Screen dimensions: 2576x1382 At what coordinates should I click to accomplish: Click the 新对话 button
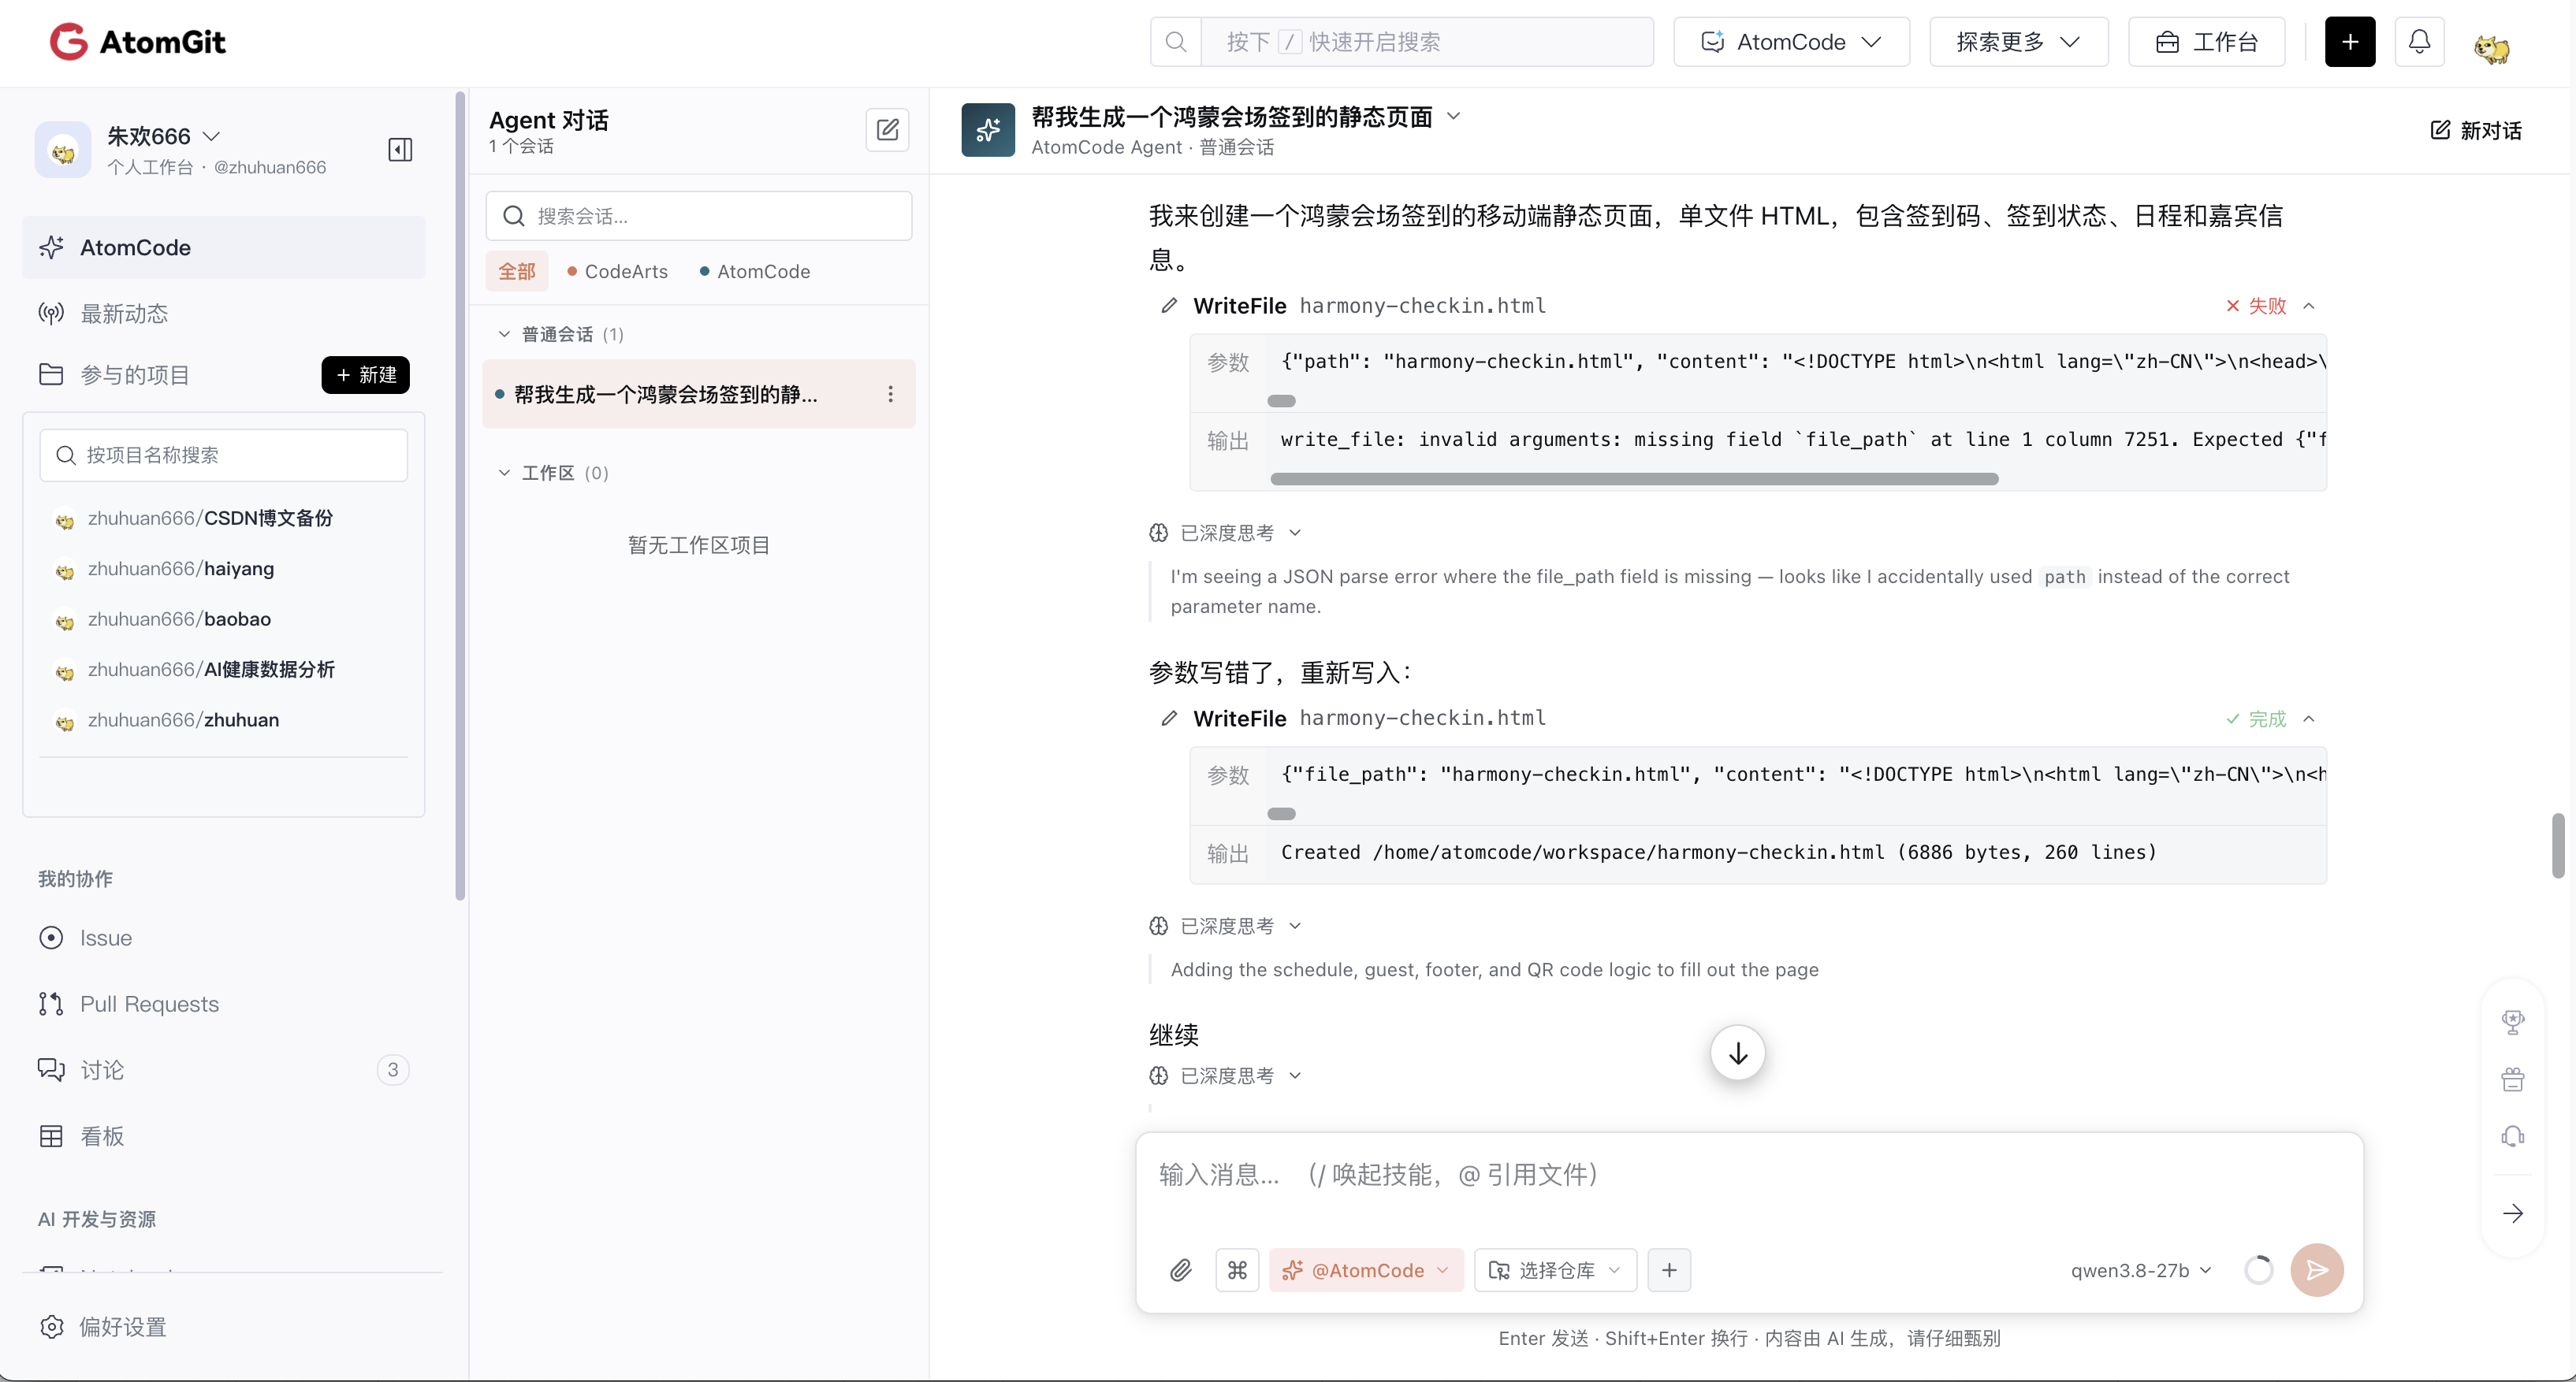2475,131
